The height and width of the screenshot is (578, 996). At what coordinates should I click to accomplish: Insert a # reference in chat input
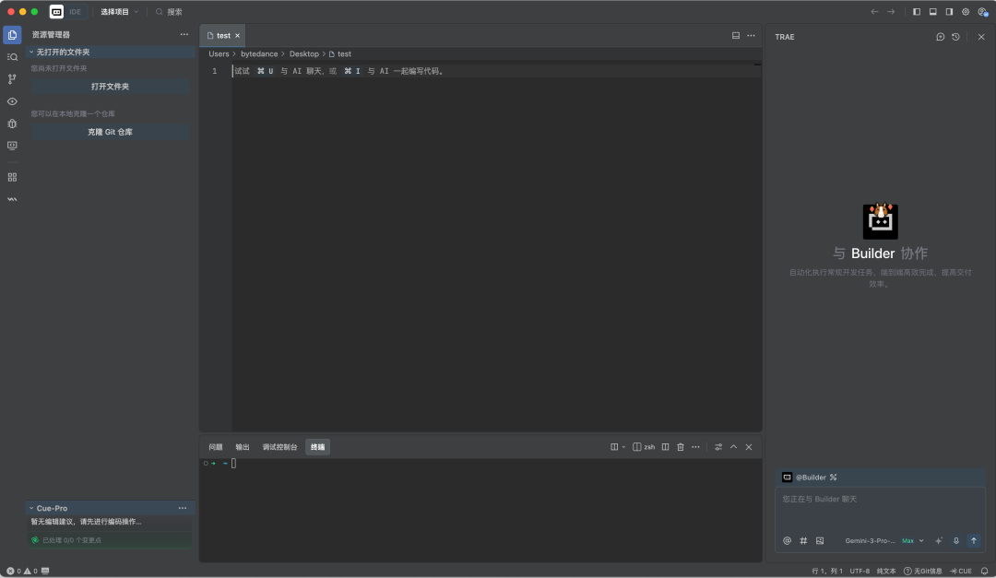click(803, 540)
